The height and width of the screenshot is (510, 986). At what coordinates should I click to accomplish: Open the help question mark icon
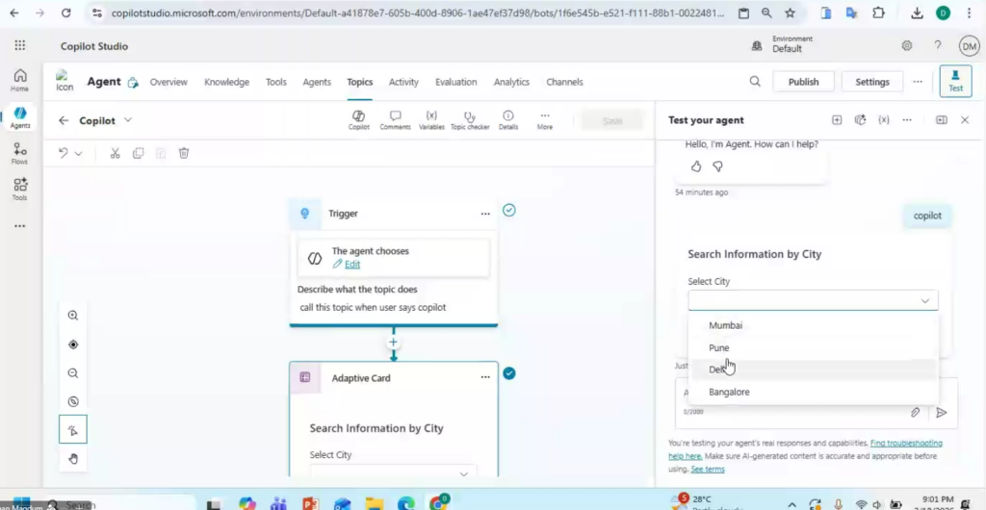click(938, 45)
